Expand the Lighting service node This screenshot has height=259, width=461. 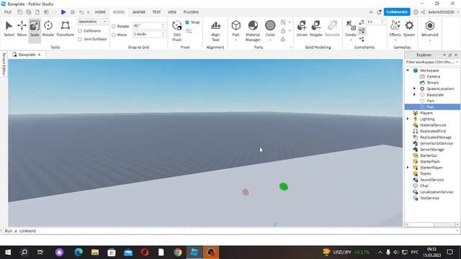(x=408, y=119)
